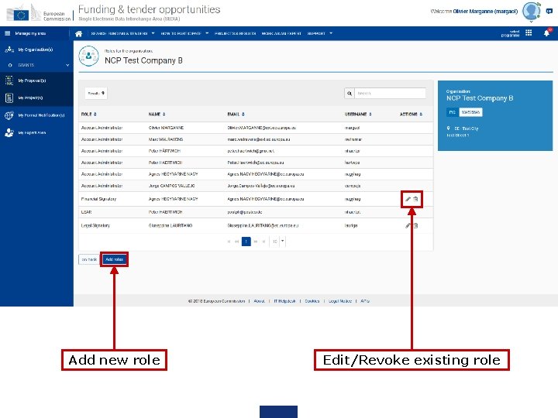Revoke the Legal Signatory role with trash icon
558x418 pixels.
pyautogui.click(x=415, y=225)
